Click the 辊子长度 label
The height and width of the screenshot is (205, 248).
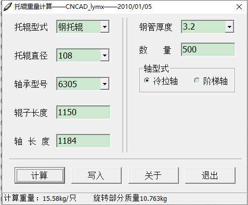pos(31,113)
